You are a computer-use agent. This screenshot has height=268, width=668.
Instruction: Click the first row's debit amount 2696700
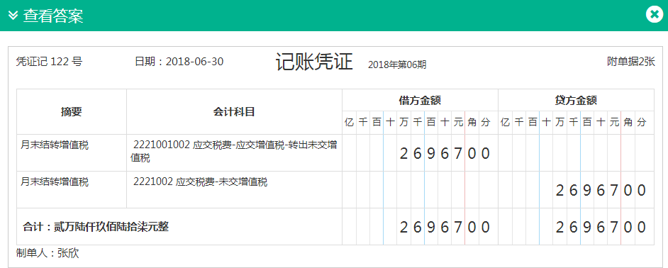pyautogui.click(x=445, y=153)
